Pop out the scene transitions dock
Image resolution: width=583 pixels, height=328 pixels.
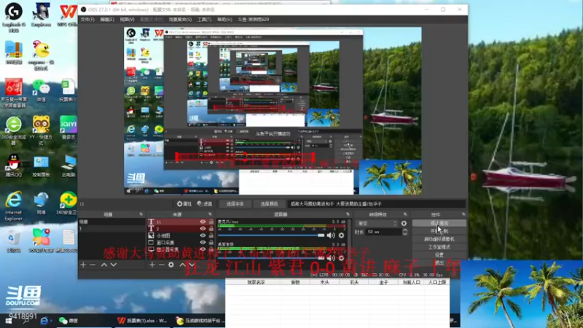(x=405, y=214)
